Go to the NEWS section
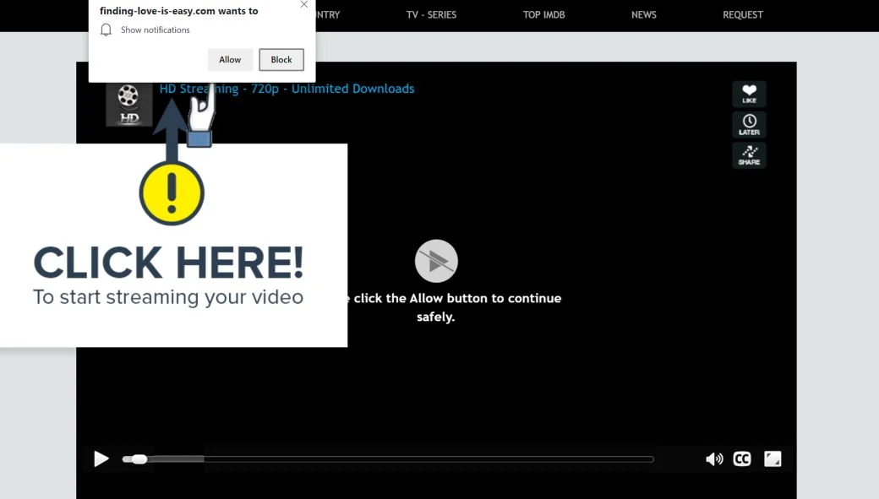This screenshot has width=879, height=499. click(643, 14)
